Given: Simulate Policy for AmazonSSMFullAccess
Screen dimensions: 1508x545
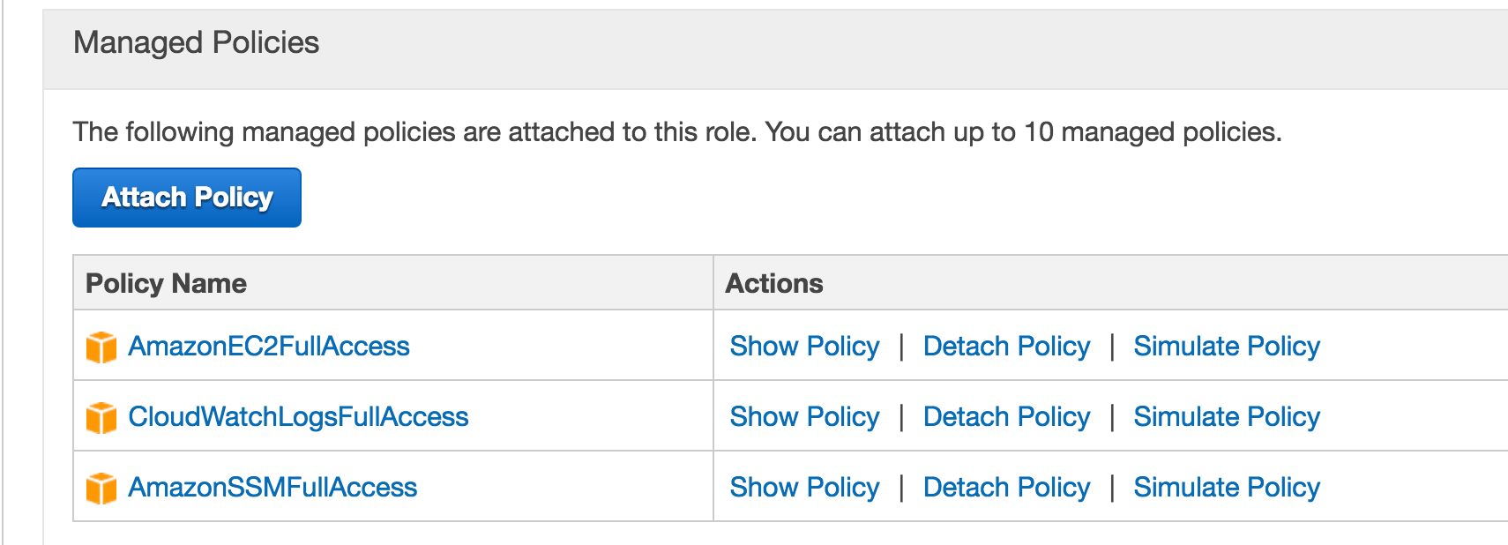Looking at the screenshot, I should click(1227, 488).
